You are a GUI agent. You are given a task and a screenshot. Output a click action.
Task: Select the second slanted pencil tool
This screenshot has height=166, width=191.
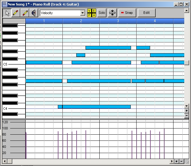pyautogui.click(x=25, y=13)
